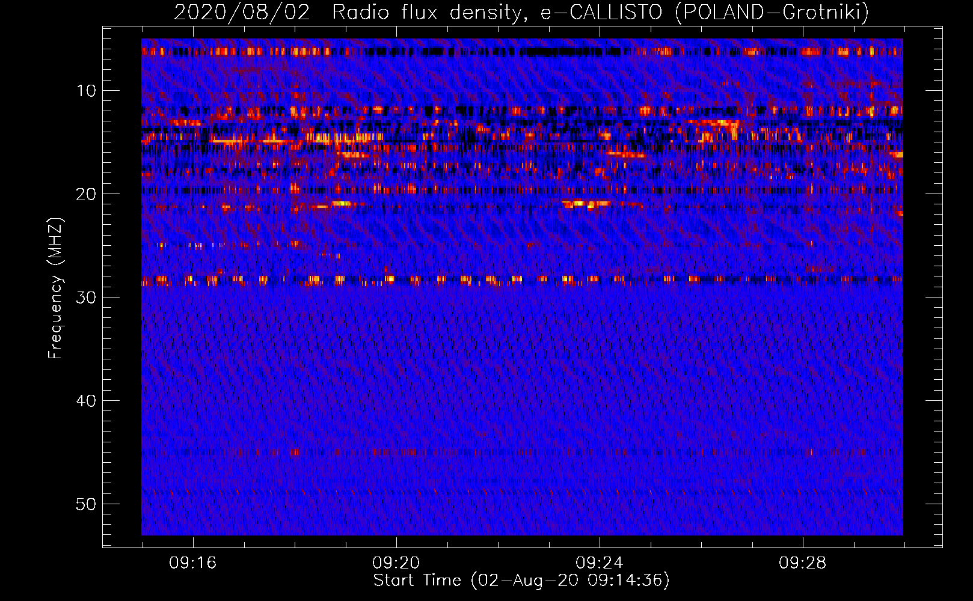Click the frequency tick label '50'
Viewport: 973px width, 601px height.
click(x=87, y=504)
